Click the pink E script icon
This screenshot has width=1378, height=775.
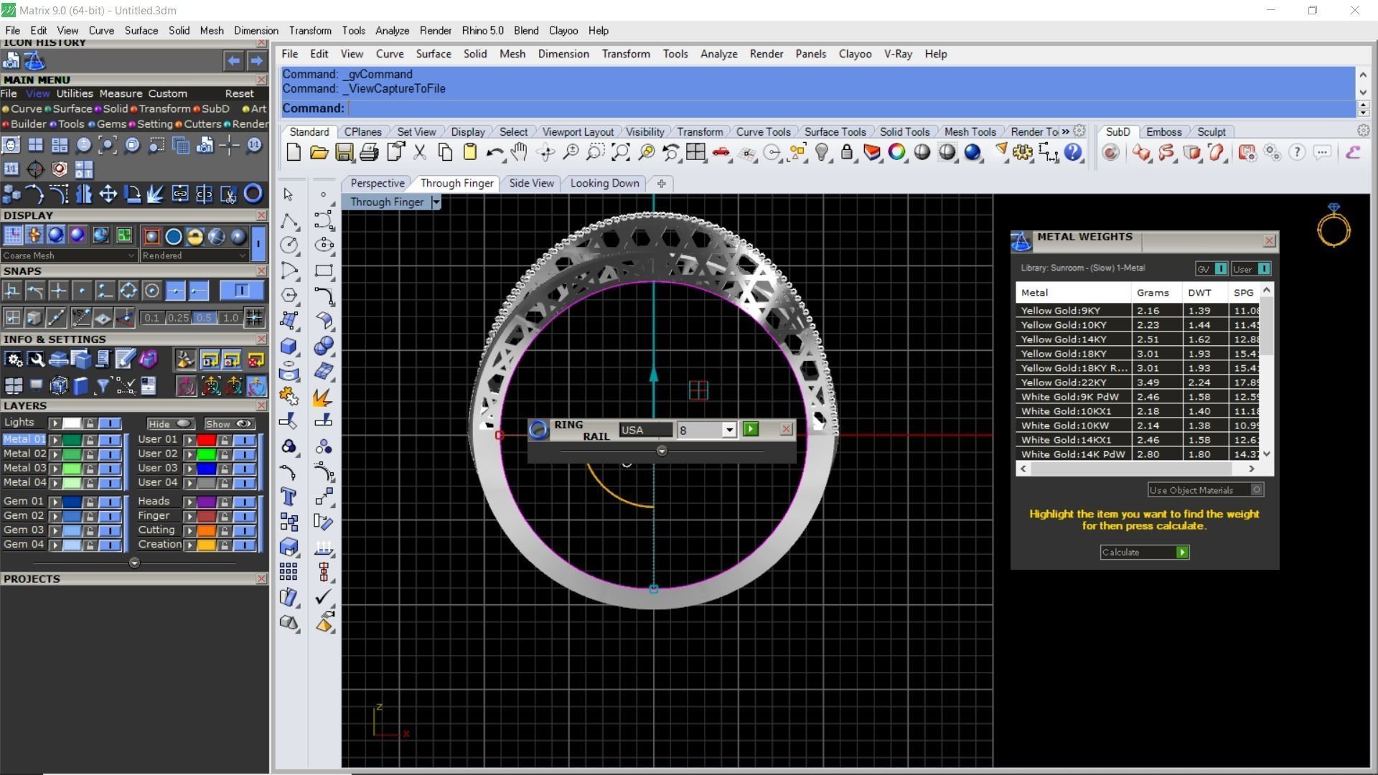coord(1353,152)
